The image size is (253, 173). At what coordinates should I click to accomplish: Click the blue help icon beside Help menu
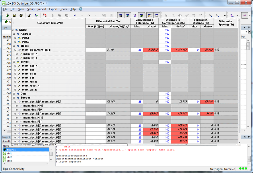[81, 9]
